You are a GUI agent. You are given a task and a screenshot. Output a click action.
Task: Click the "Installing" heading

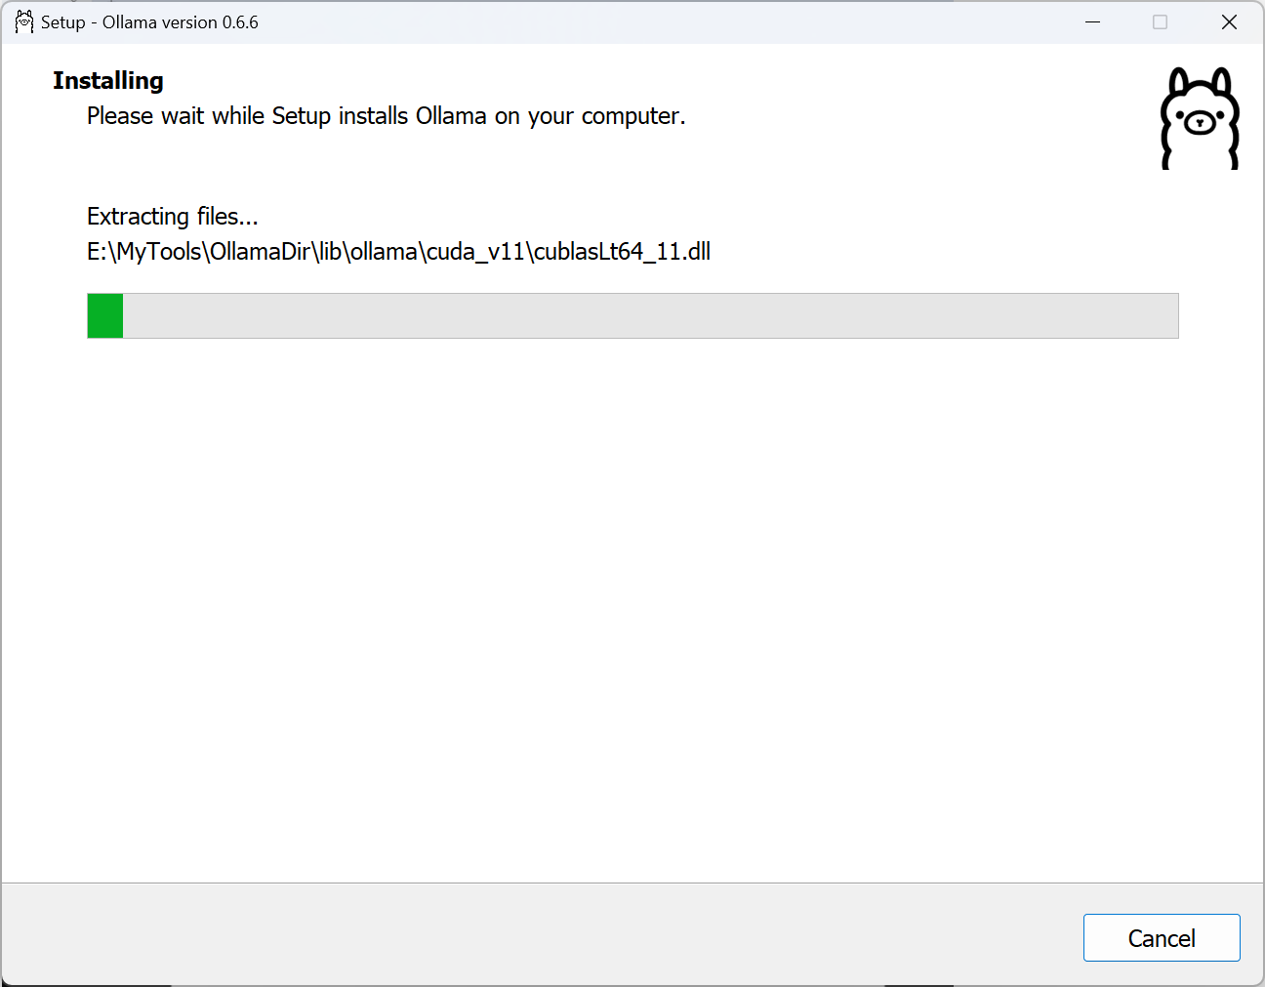point(108,81)
